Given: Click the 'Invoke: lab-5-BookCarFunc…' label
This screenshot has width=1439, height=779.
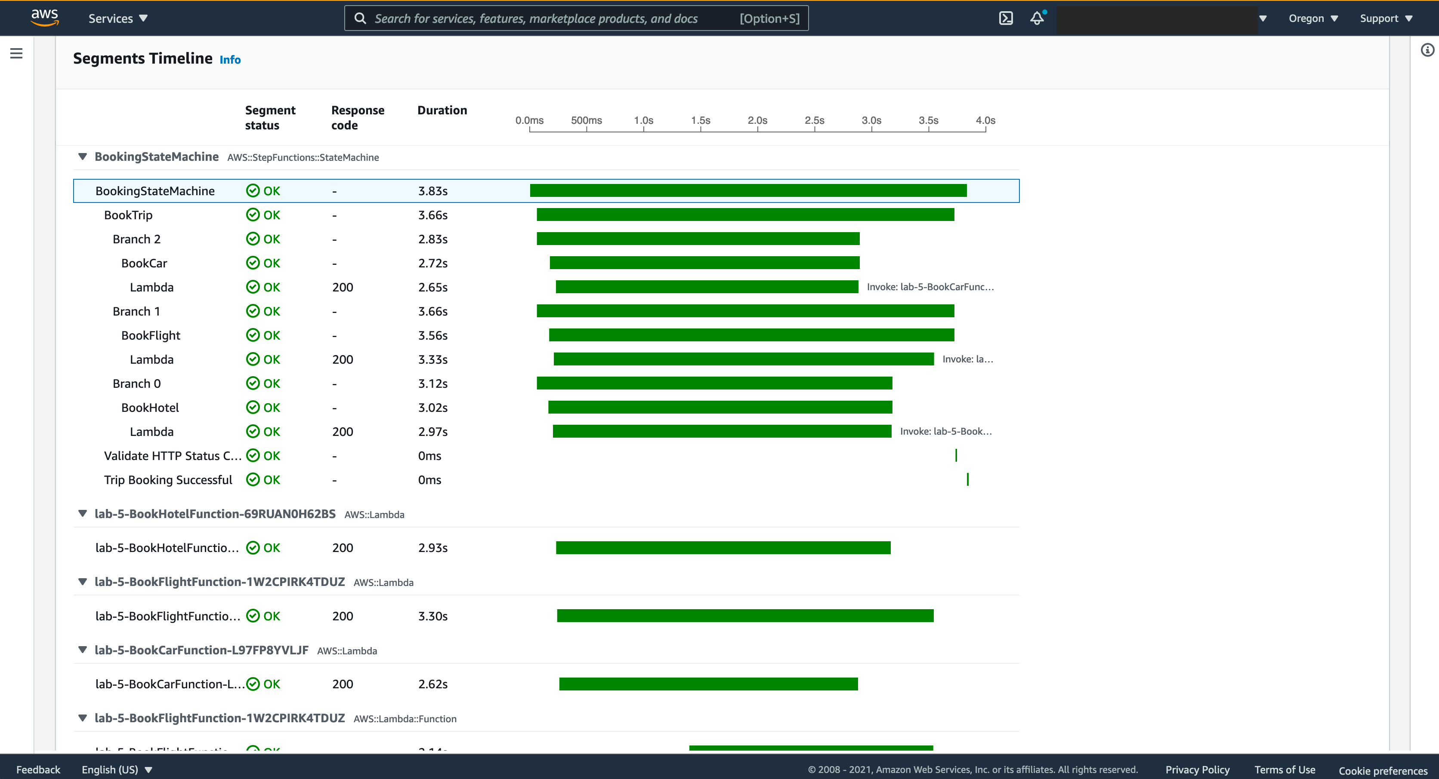Looking at the screenshot, I should pyautogui.click(x=930, y=287).
